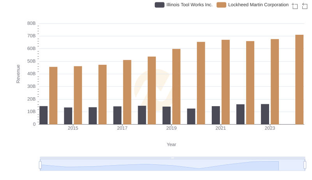Click the Illinois Tool Works bar for 2022

coord(241,114)
